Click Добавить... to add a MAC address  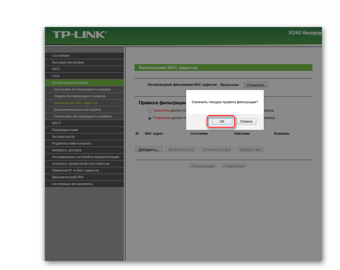pyautogui.click(x=149, y=149)
